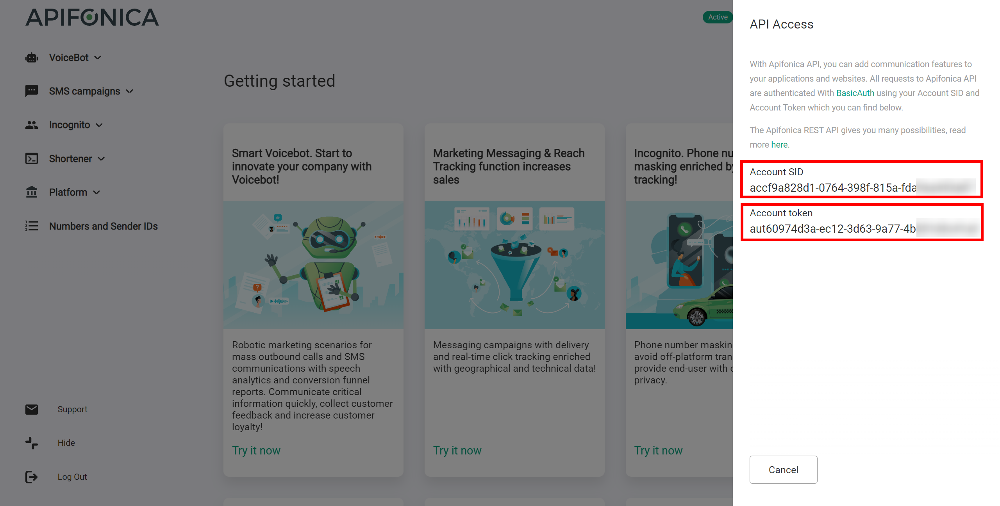
Task: Click the Platform bank building icon
Action: click(32, 192)
